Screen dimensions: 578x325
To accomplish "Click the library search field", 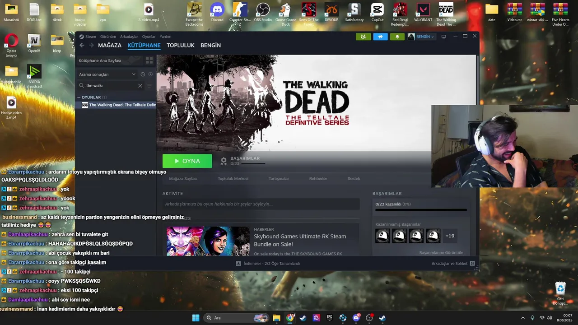I will coord(111,85).
